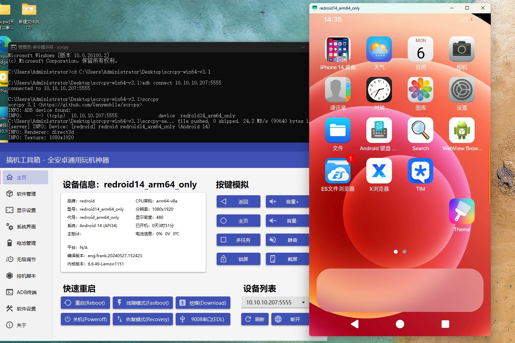Click the 已开机 0天3时51分 uptime text
Viewport: 515px width, 343px height.
[155, 226]
